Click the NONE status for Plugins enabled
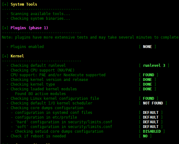This screenshot has height=144, width=179. coord(147,47)
